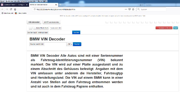This screenshot has width=180, height=94.
Task: Close the BMW vin decoder tab
Action: (56, 5)
